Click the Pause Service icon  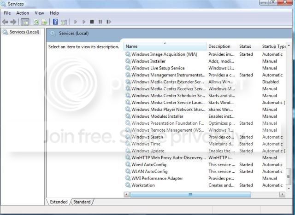coord(100,22)
